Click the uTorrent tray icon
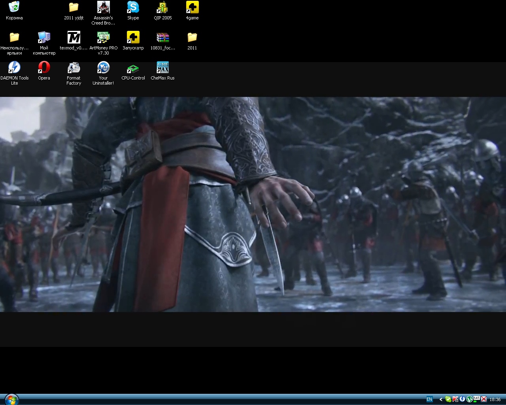 pyautogui.click(x=469, y=399)
